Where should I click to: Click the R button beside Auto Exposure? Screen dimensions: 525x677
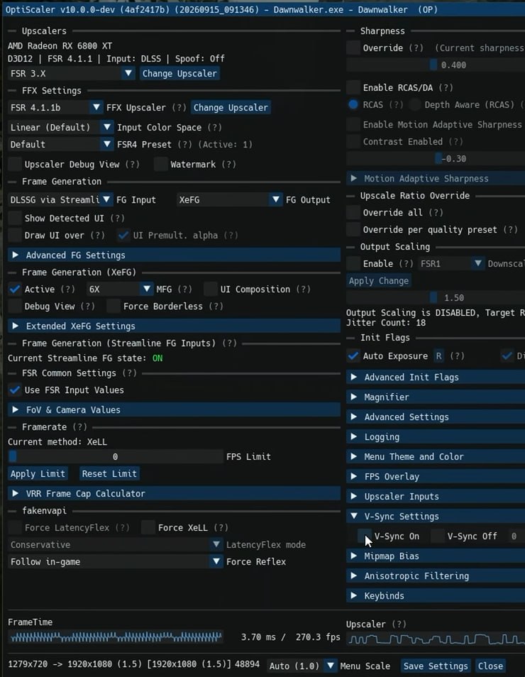[x=438, y=356]
